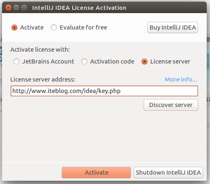Select the top Activate radio button

pyautogui.click(x=14, y=27)
